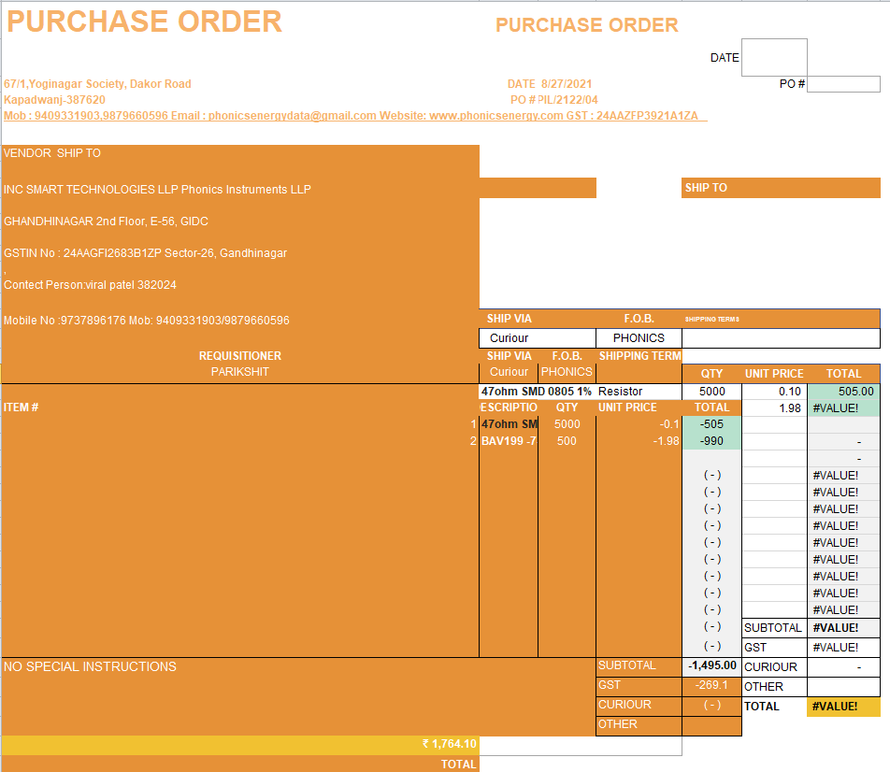Click the empty DATE input box
The height and width of the screenshot is (772, 890).
click(774, 57)
